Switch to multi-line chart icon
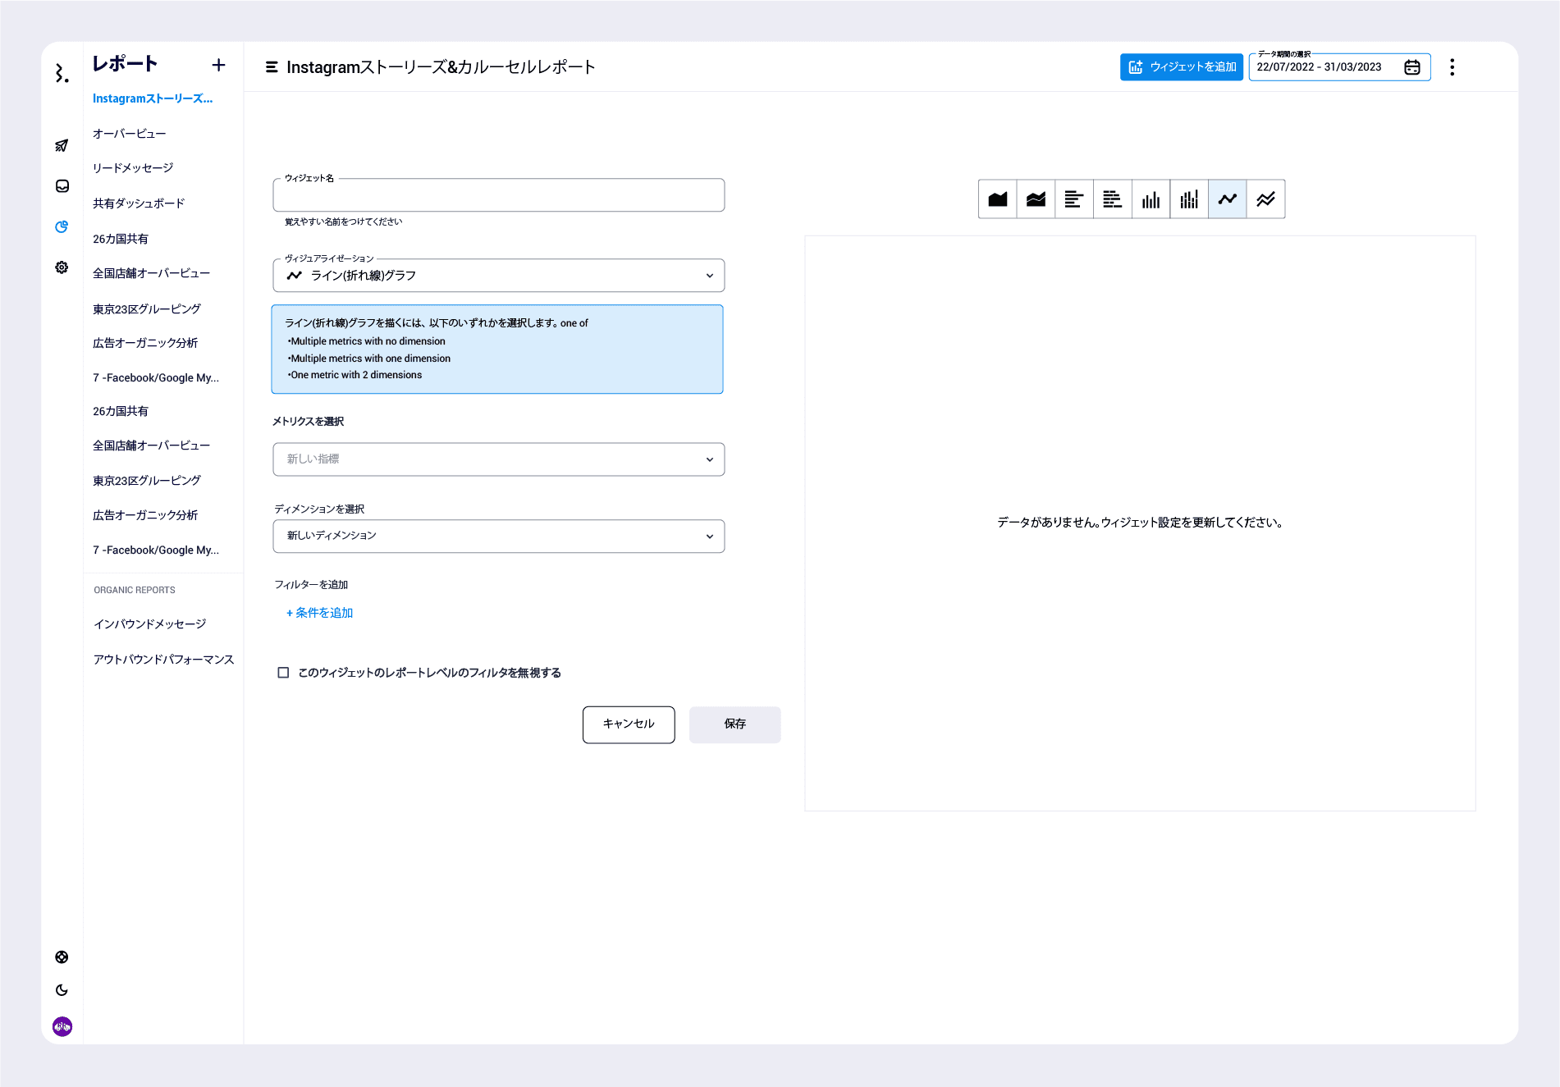The width and height of the screenshot is (1560, 1087). click(1265, 199)
